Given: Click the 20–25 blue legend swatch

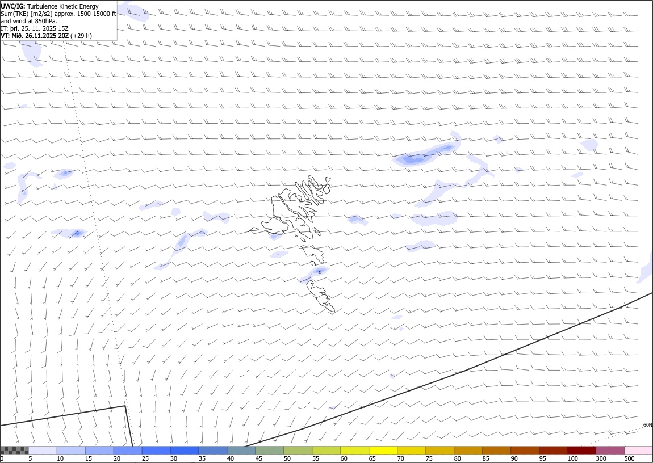Looking at the screenshot, I should (128, 451).
